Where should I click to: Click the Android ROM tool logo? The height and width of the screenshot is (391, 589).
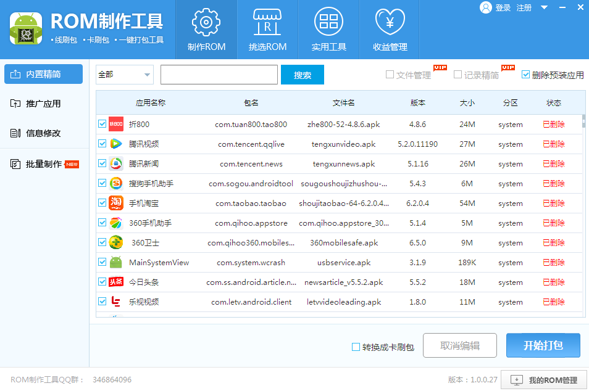point(26,29)
